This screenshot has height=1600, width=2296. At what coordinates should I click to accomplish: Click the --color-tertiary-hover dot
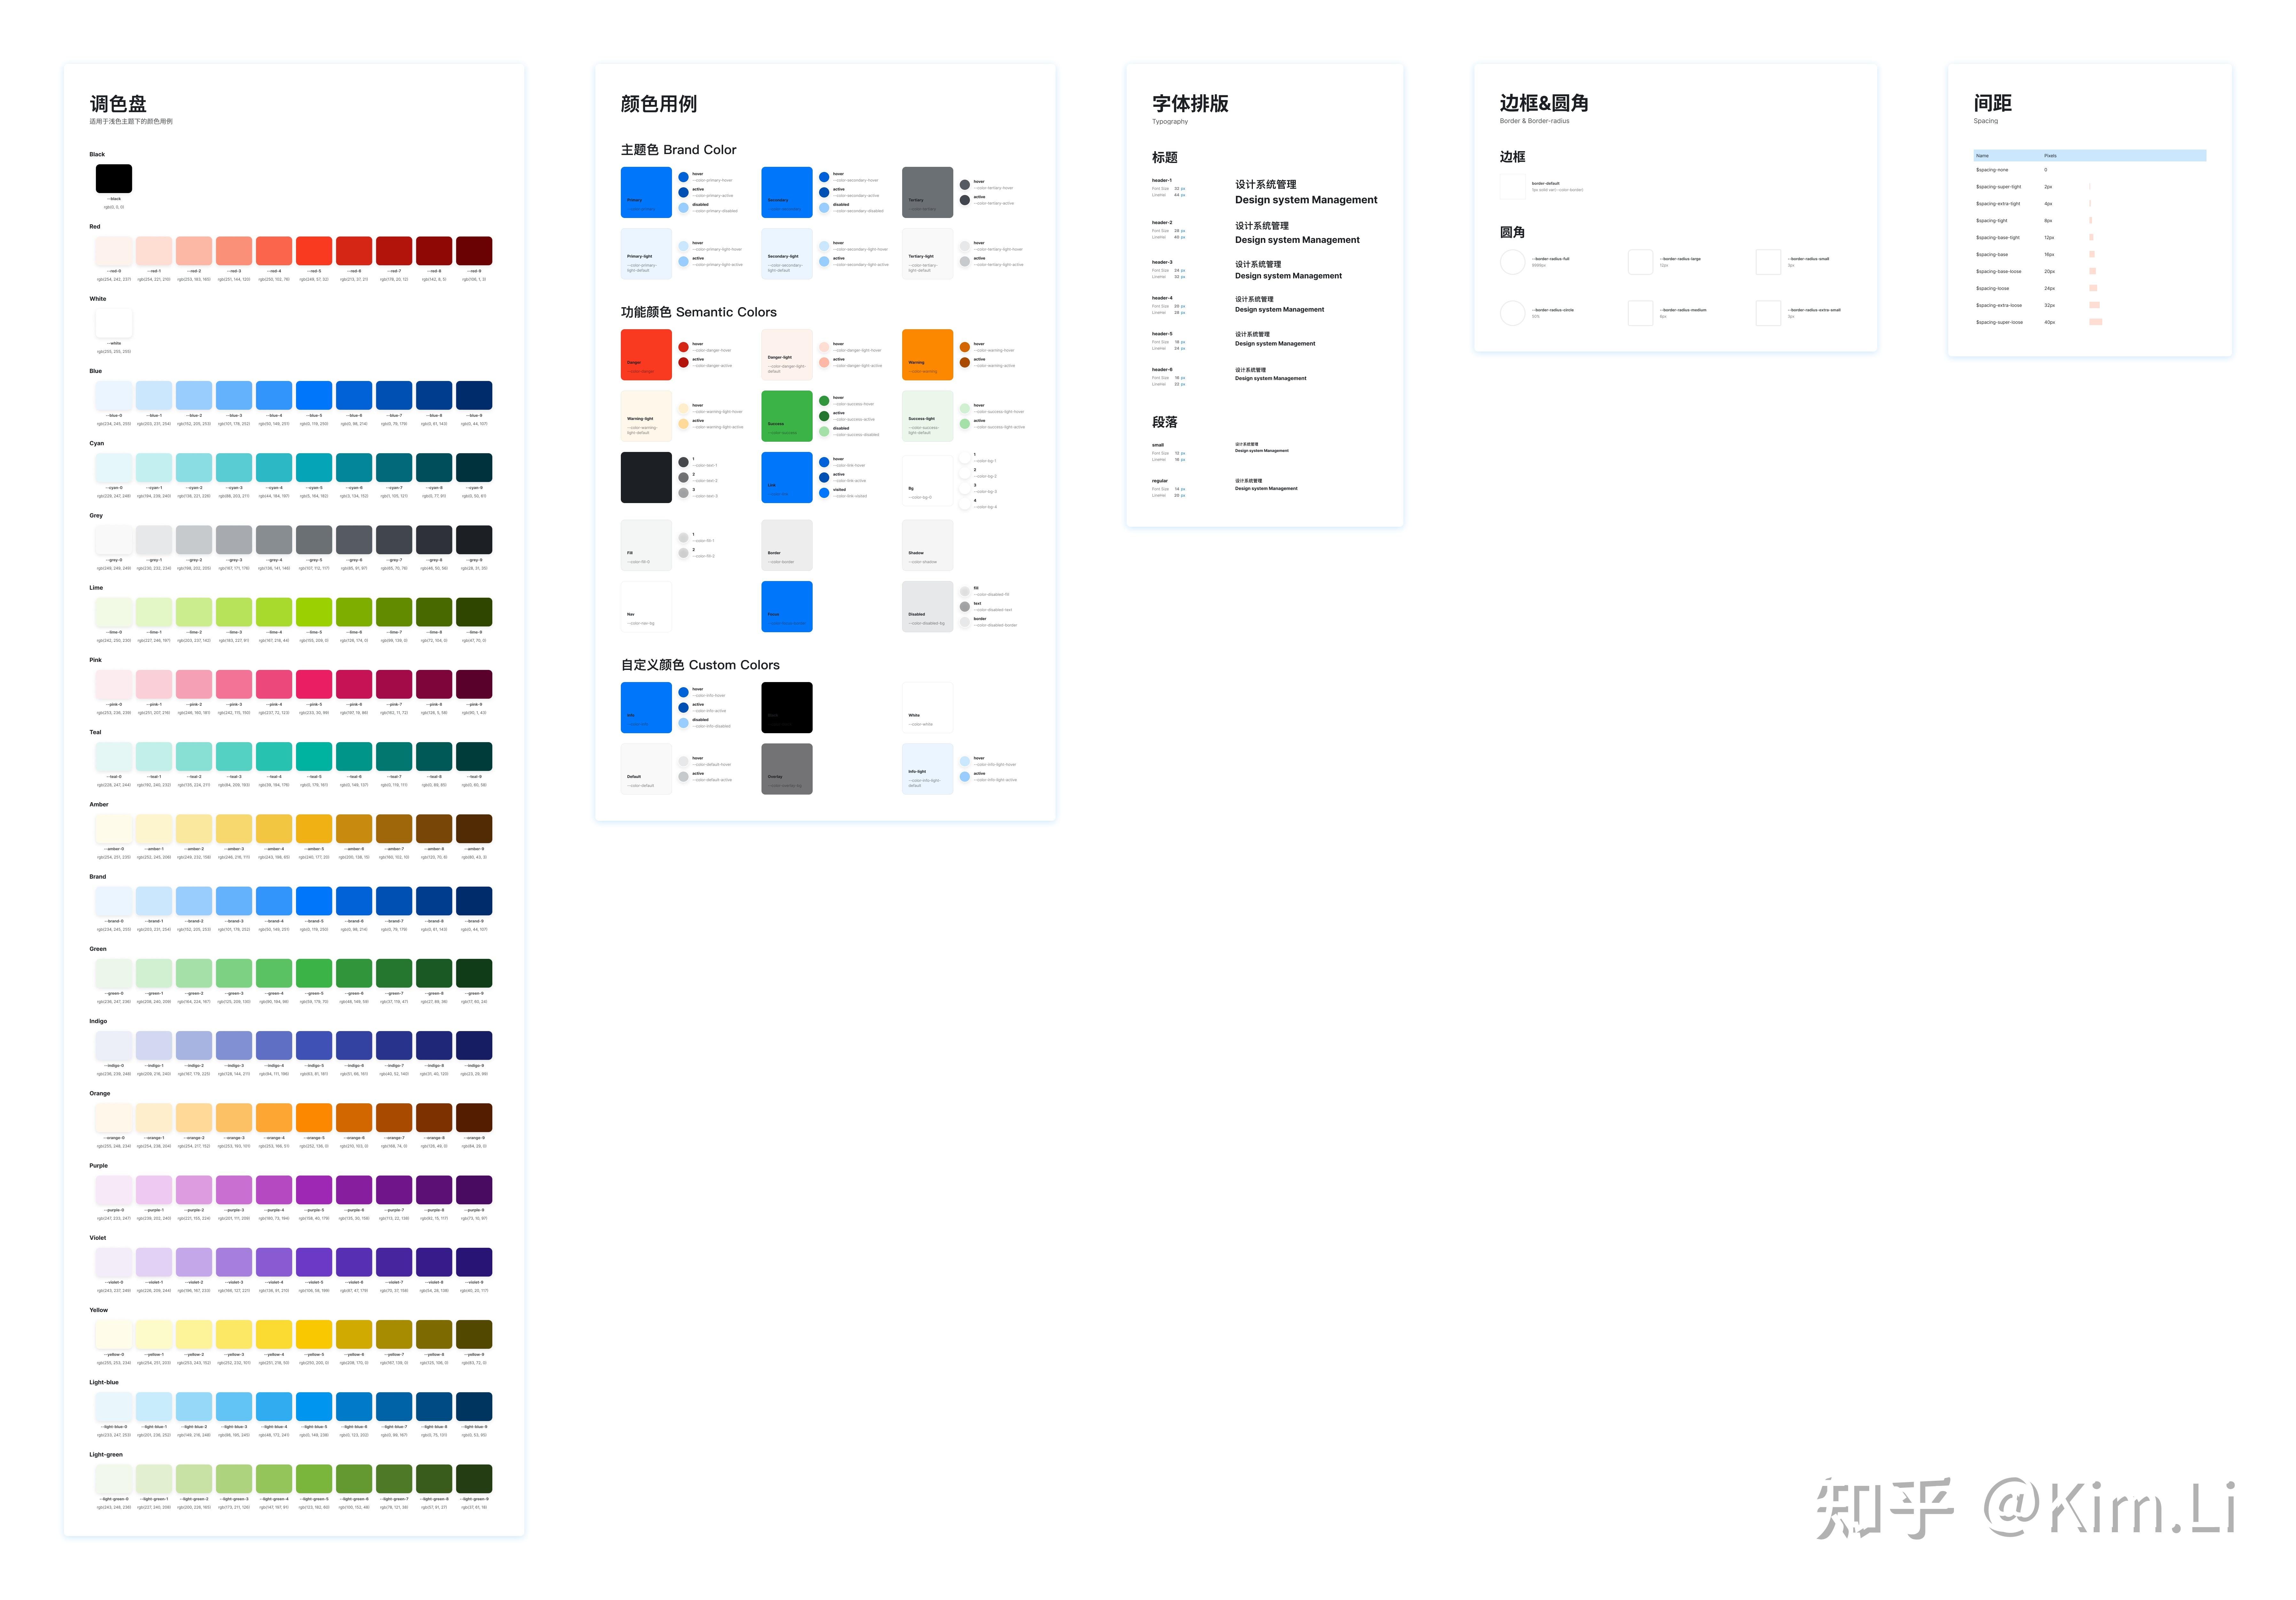tap(965, 185)
